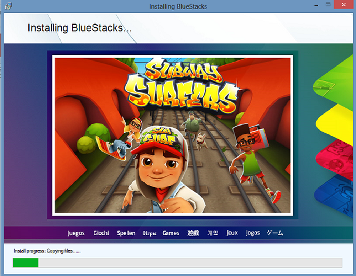Click the "게임" label
Image resolution: width=356 pixels, height=276 pixels.
(213, 233)
